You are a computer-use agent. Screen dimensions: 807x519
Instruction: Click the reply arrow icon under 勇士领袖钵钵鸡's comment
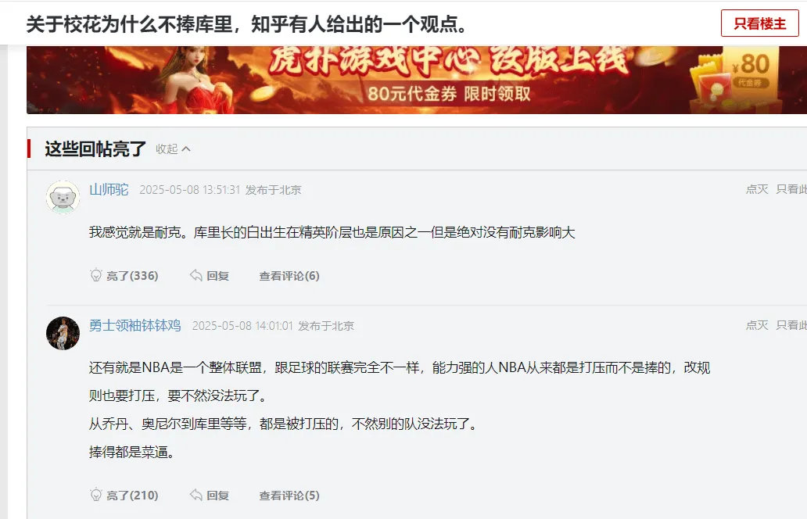click(195, 495)
